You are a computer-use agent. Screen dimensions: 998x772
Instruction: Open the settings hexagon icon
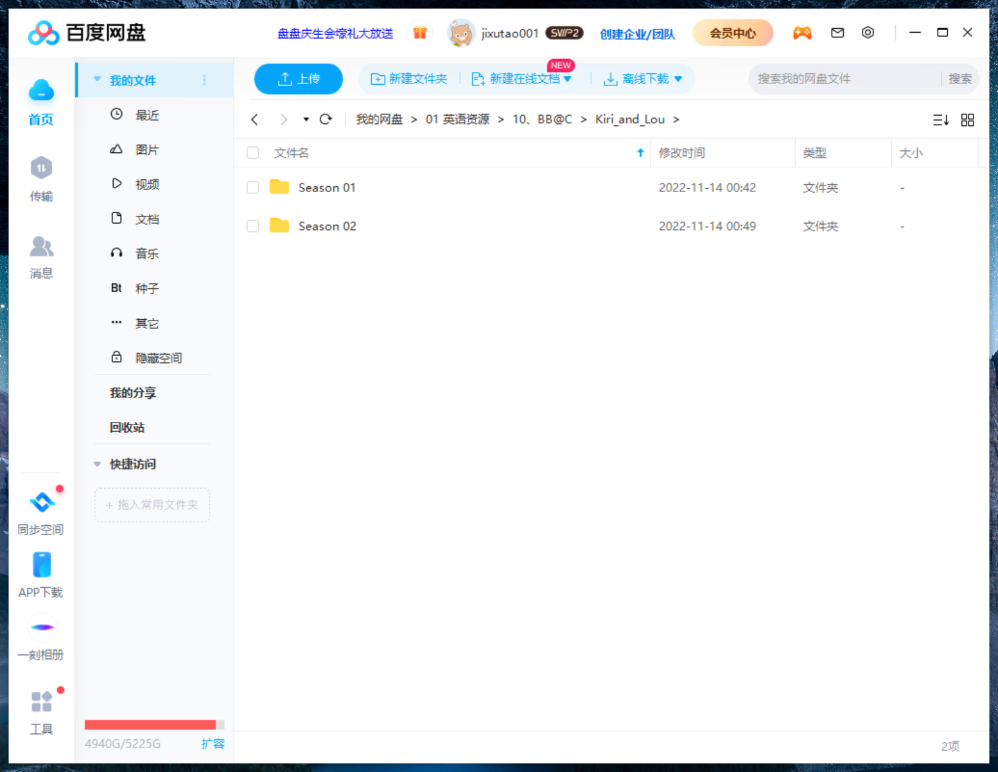pyautogui.click(x=868, y=33)
